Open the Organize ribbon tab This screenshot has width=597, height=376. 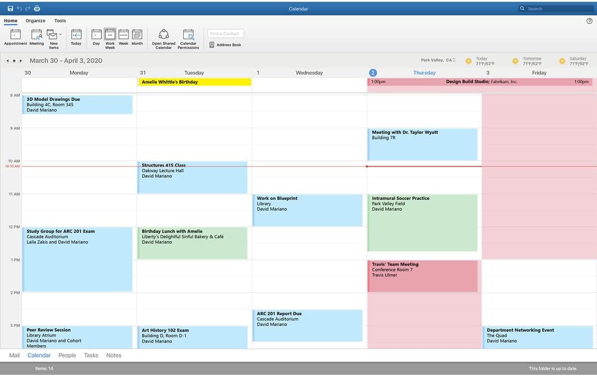coord(35,21)
